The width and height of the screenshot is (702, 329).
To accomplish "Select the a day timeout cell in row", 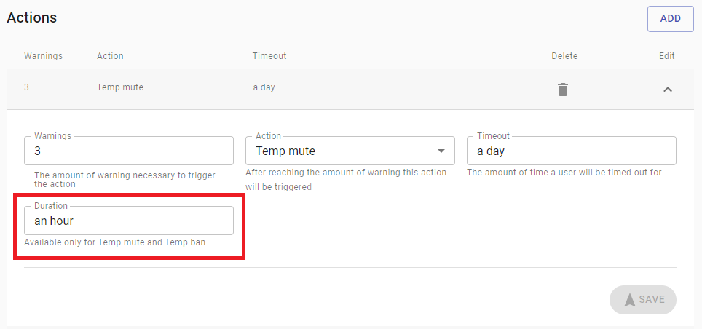I will 264,87.
